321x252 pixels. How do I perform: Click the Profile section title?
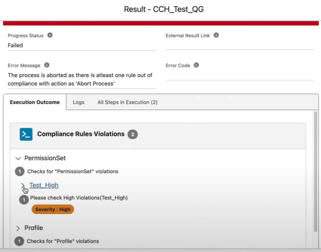click(34, 228)
